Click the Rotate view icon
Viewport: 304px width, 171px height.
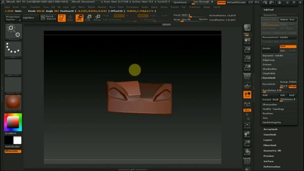[247, 152]
